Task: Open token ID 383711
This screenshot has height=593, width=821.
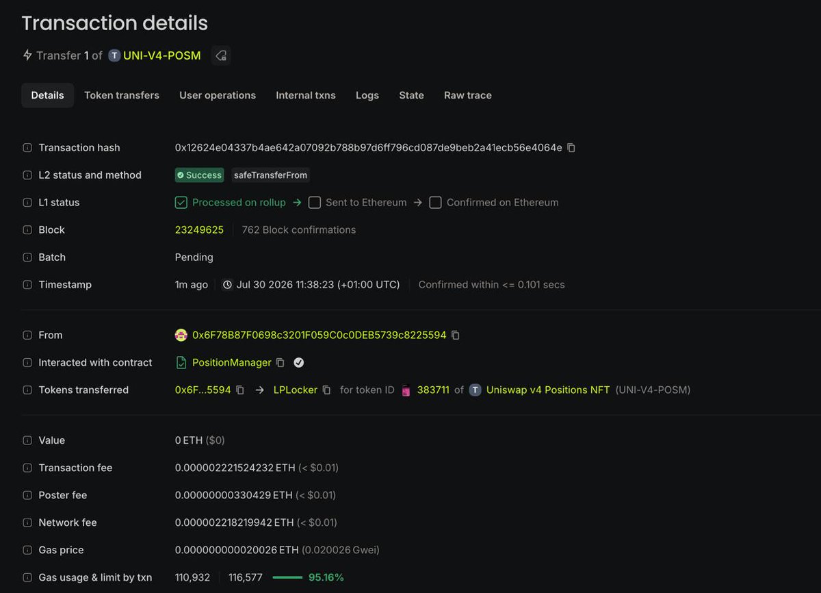Action: pos(433,390)
